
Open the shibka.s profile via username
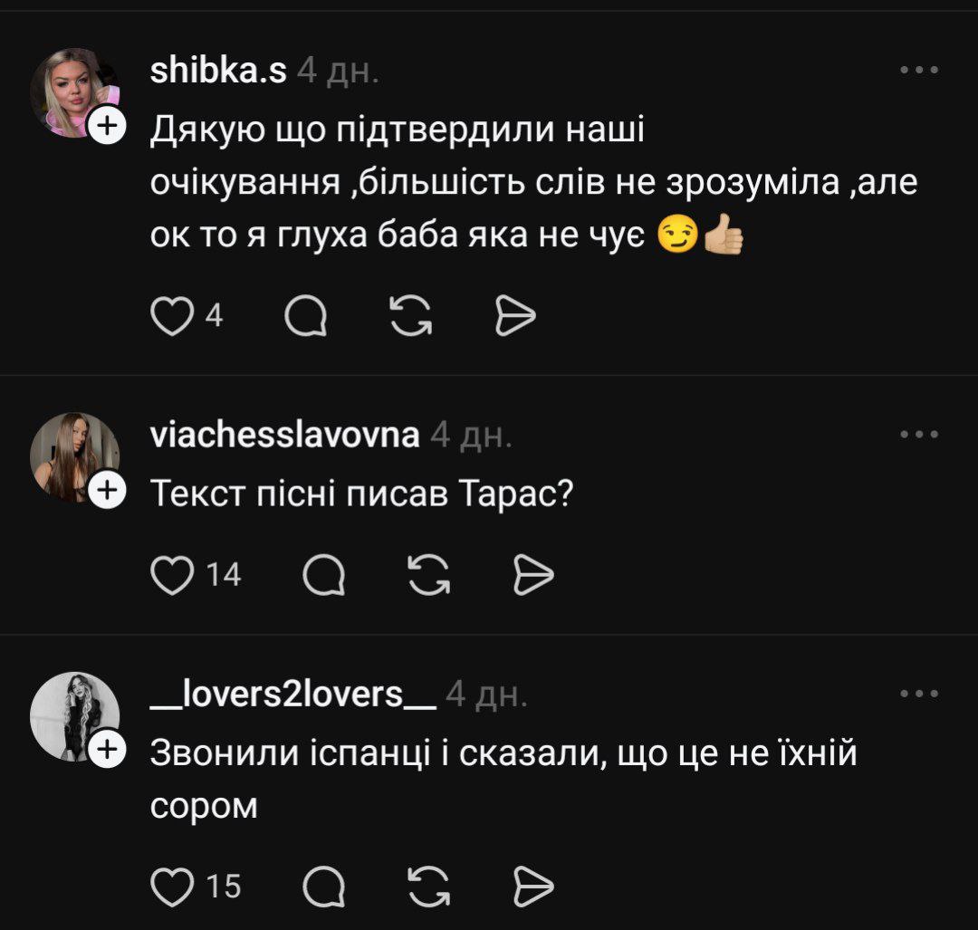click(217, 72)
